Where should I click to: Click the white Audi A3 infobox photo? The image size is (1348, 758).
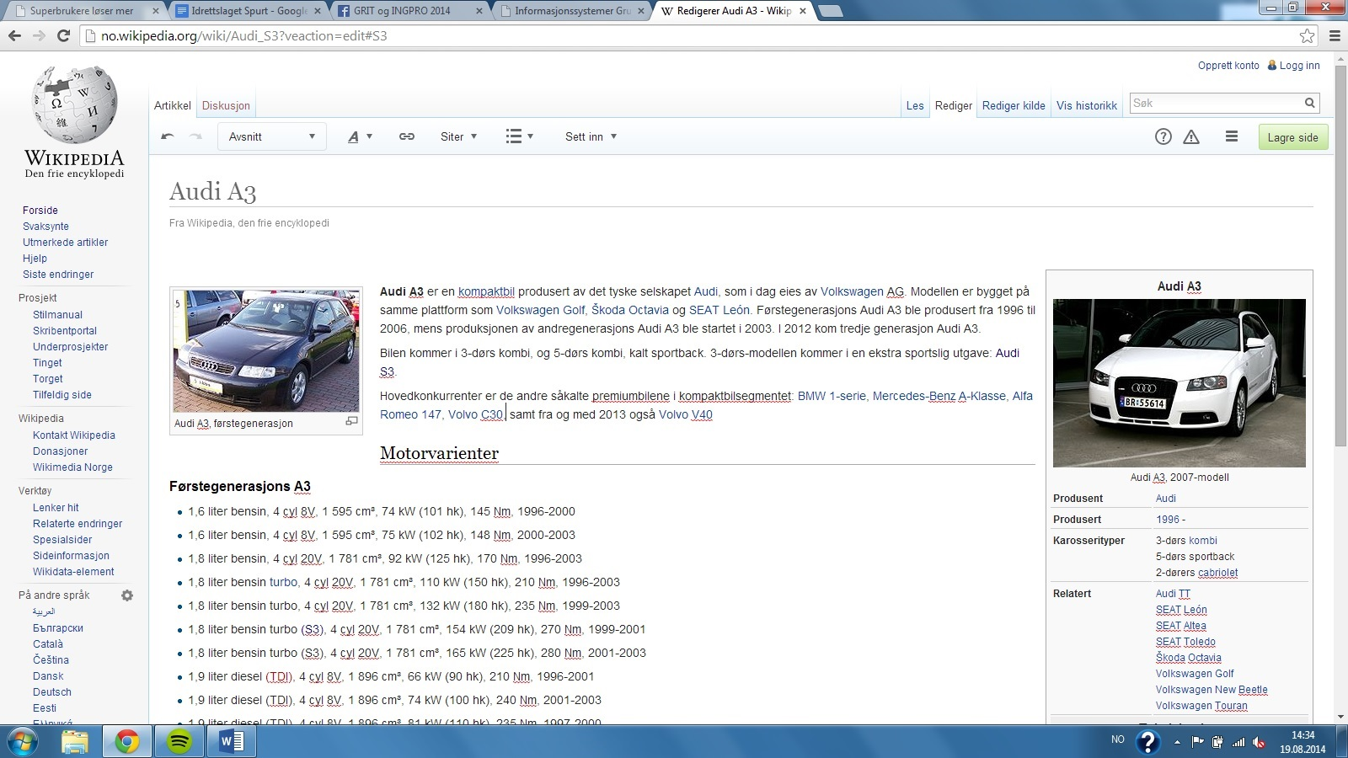pyautogui.click(x=1179, y=383)
